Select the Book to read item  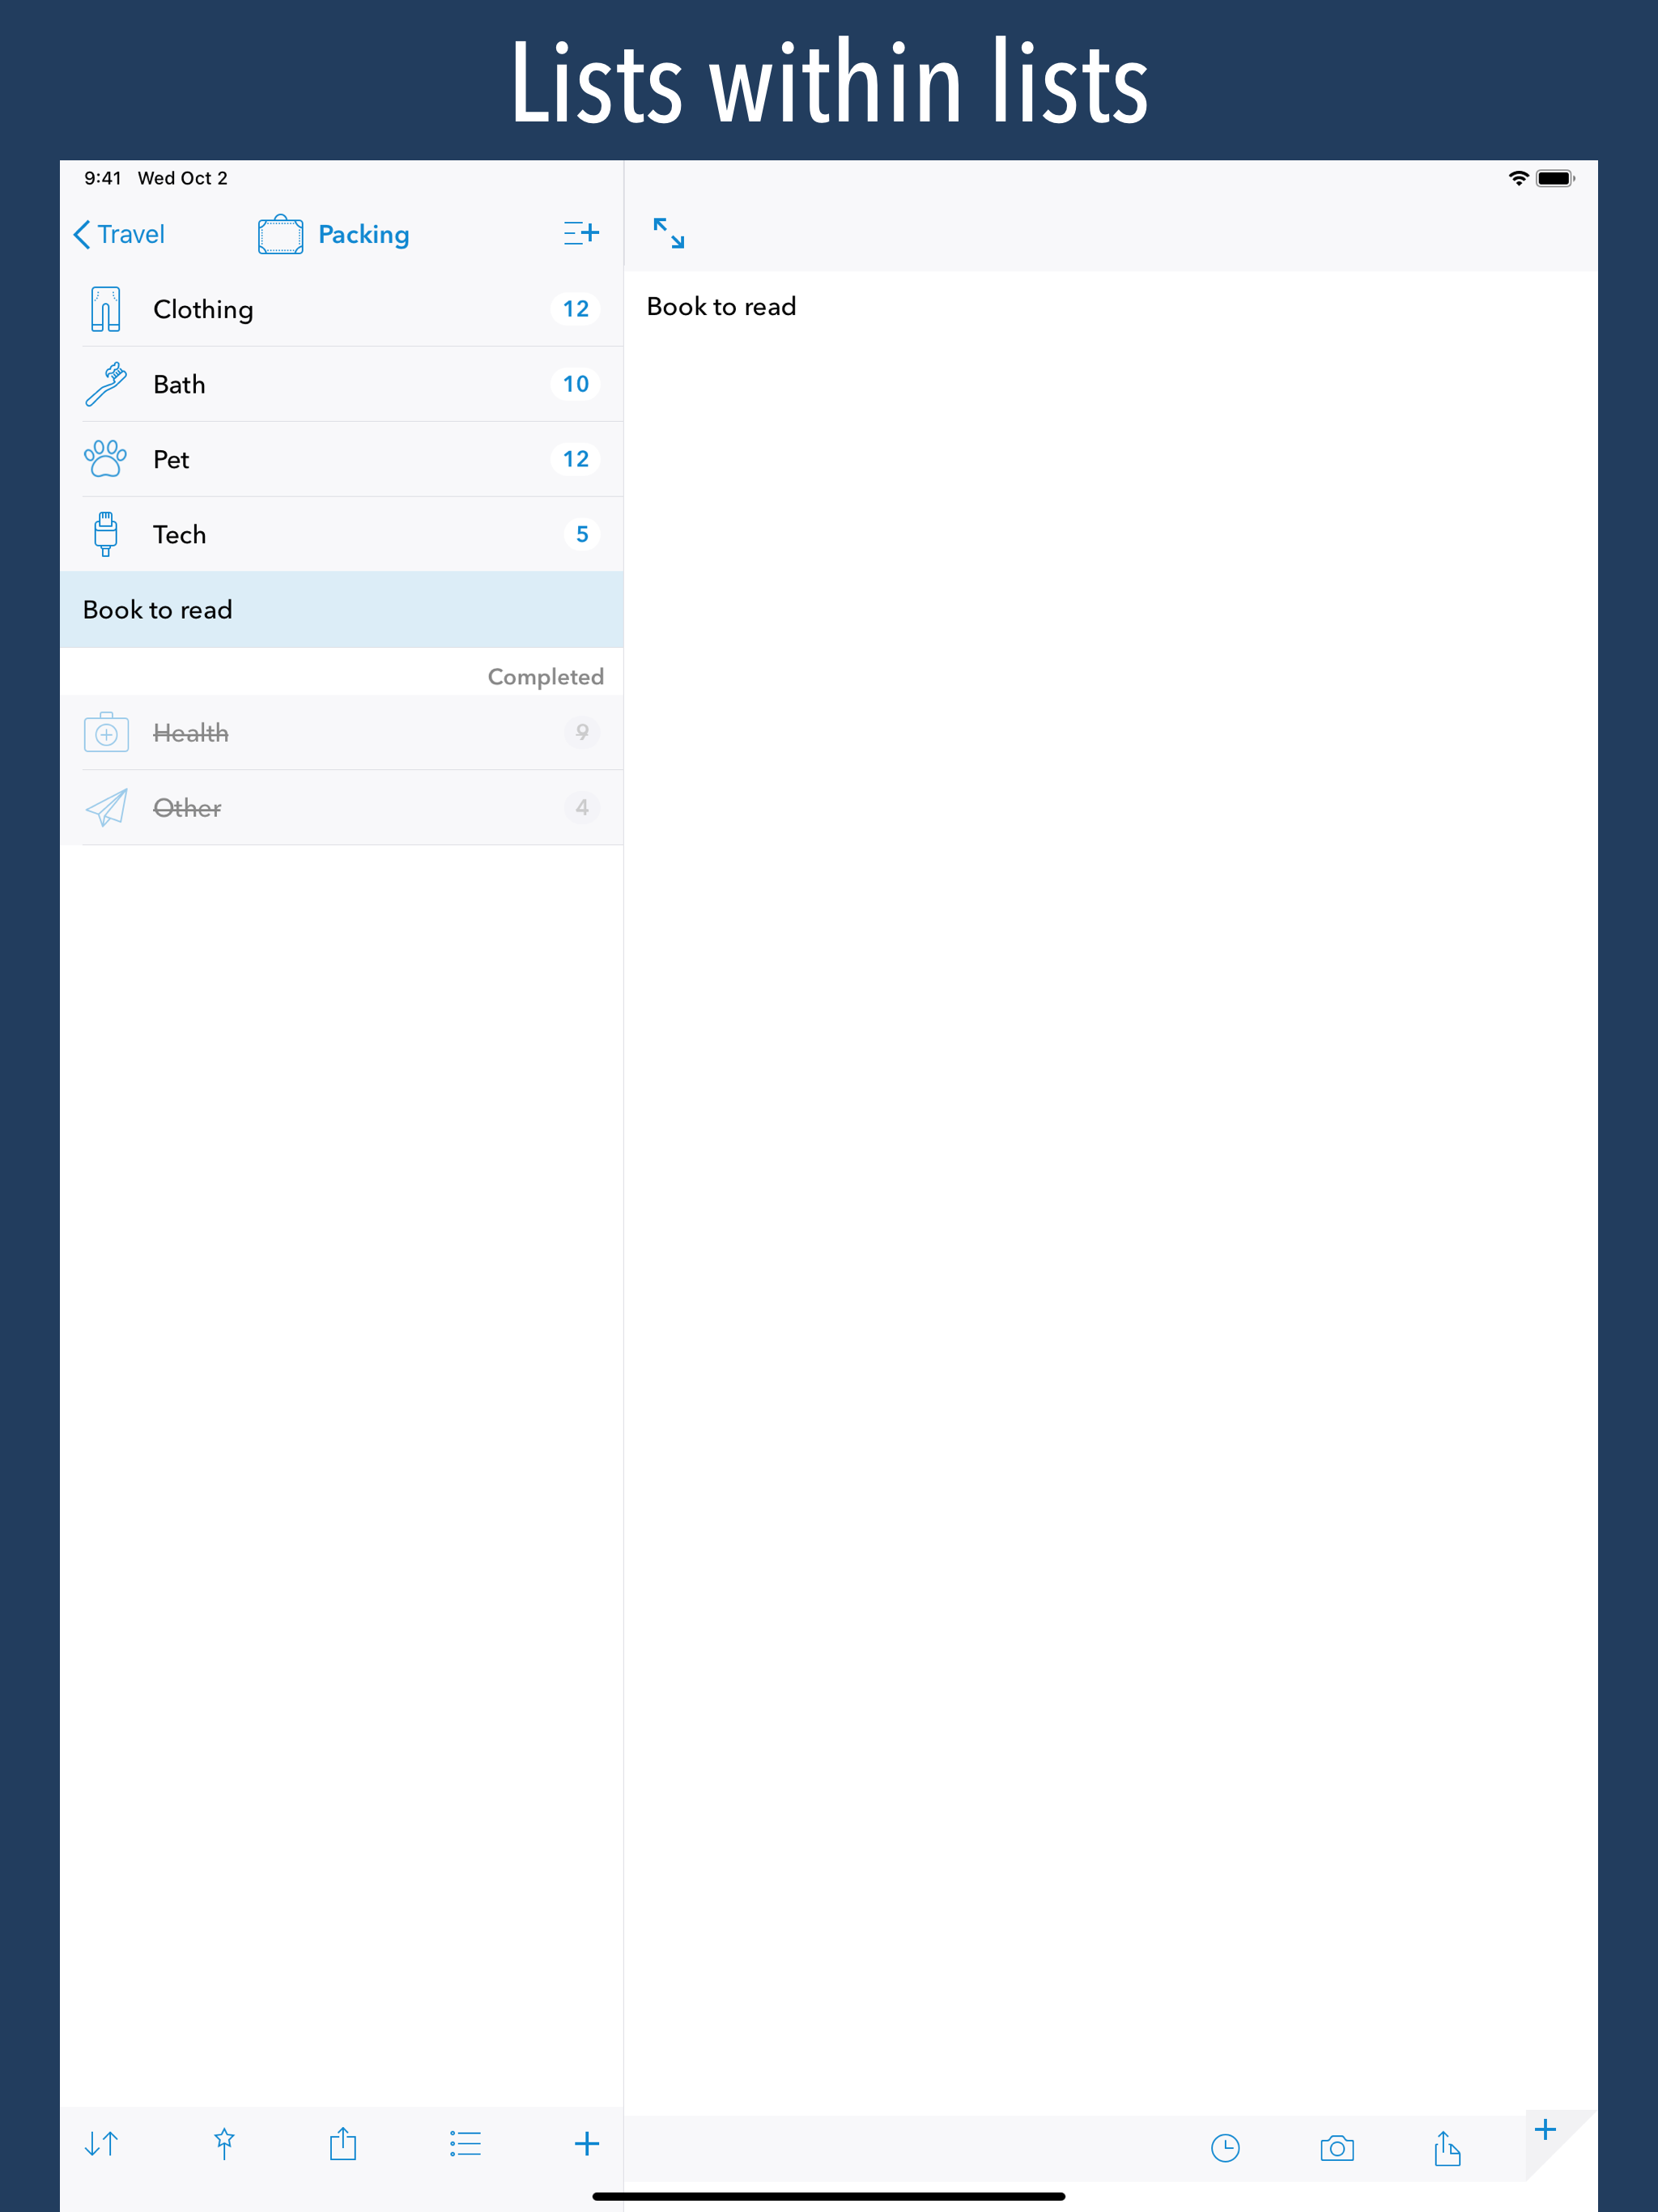coord(342,610)
